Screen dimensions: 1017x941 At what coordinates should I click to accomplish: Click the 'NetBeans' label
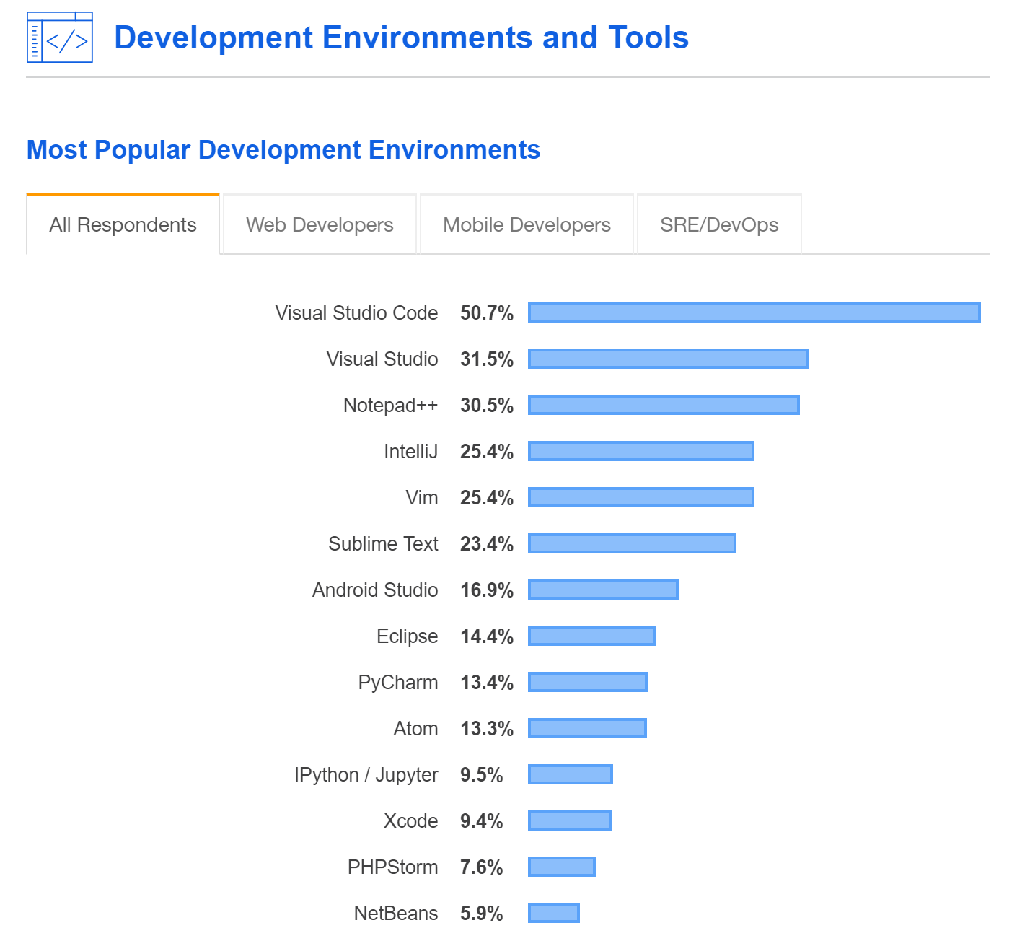(x=396, y=913)
